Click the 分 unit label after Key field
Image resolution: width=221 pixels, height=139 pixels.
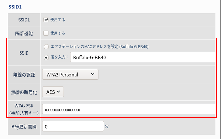pyautogui.click(x=107, y=126)
